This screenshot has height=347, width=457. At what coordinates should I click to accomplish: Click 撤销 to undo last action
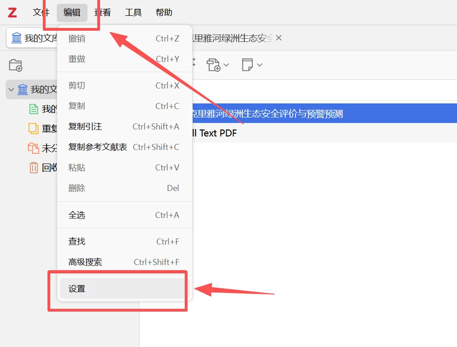coord(77,39)
